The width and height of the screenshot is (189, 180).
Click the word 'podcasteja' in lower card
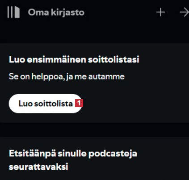[113, 154]
